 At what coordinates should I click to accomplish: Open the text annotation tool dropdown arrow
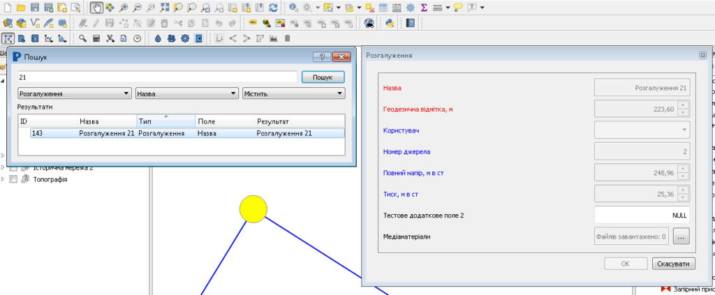click(x=482, y=7)
